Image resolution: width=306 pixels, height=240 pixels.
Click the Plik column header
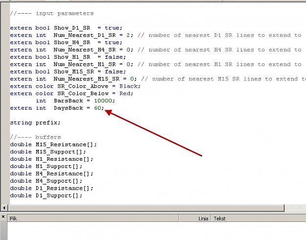tap(93, 218)
